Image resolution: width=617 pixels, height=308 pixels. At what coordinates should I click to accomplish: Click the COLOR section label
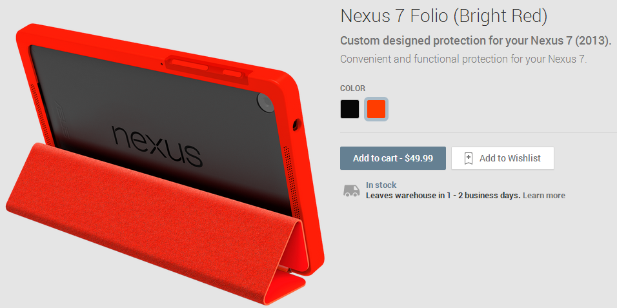click(352, 88)
